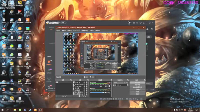Open source properties gear in sources toolbar
Image resolution: width=200 pixels, height=112 pixels.
(79, 96)
